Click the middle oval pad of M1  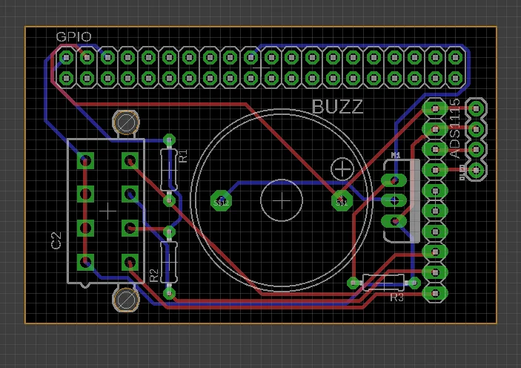point(394,200)
